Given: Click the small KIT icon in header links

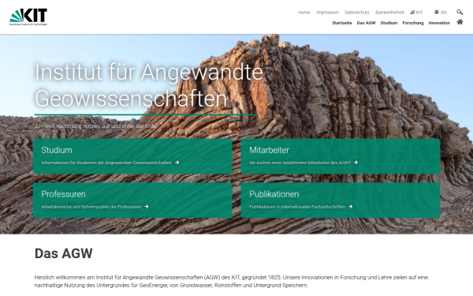Looking at the screenshot, I should 412,12.
